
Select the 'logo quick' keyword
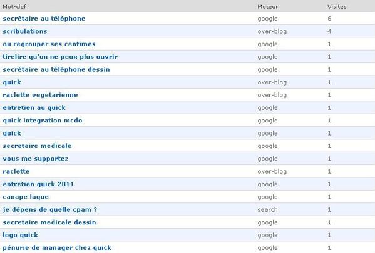(x=20, y=235)
